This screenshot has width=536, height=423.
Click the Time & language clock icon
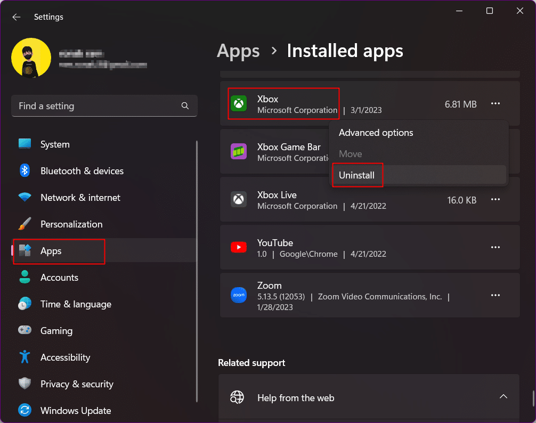click(x=25, y=304)
